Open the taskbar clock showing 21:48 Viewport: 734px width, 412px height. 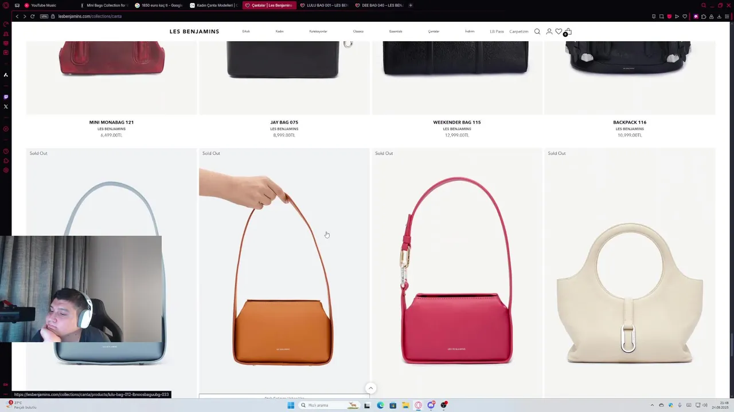(720, 405)
